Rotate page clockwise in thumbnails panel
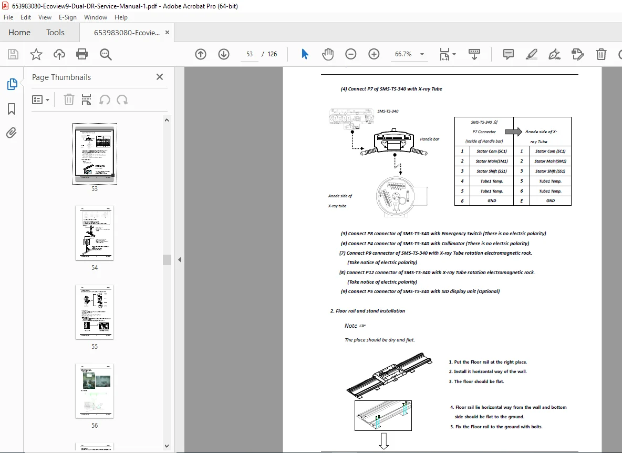 122,100
